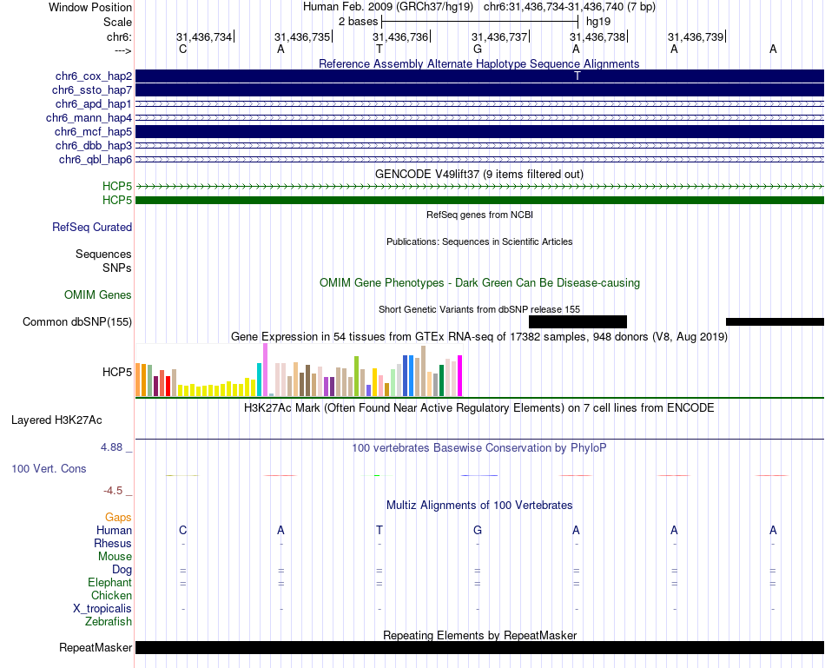Viewport: 825px width, 668px height.
Task: Open the Common dbSNP(155) track label
Action: pyautogui.click(x=76, y=321)
